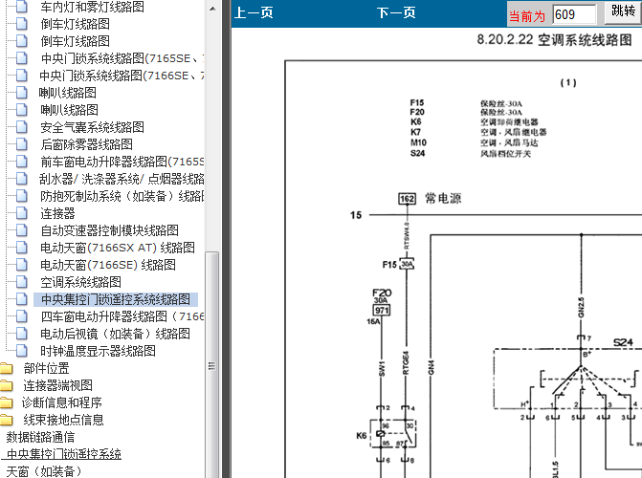Screen dimensions: 642x478
Task: Open 电动天窗(7166SX AT) 线路图 entry
Action: (118, 248)
